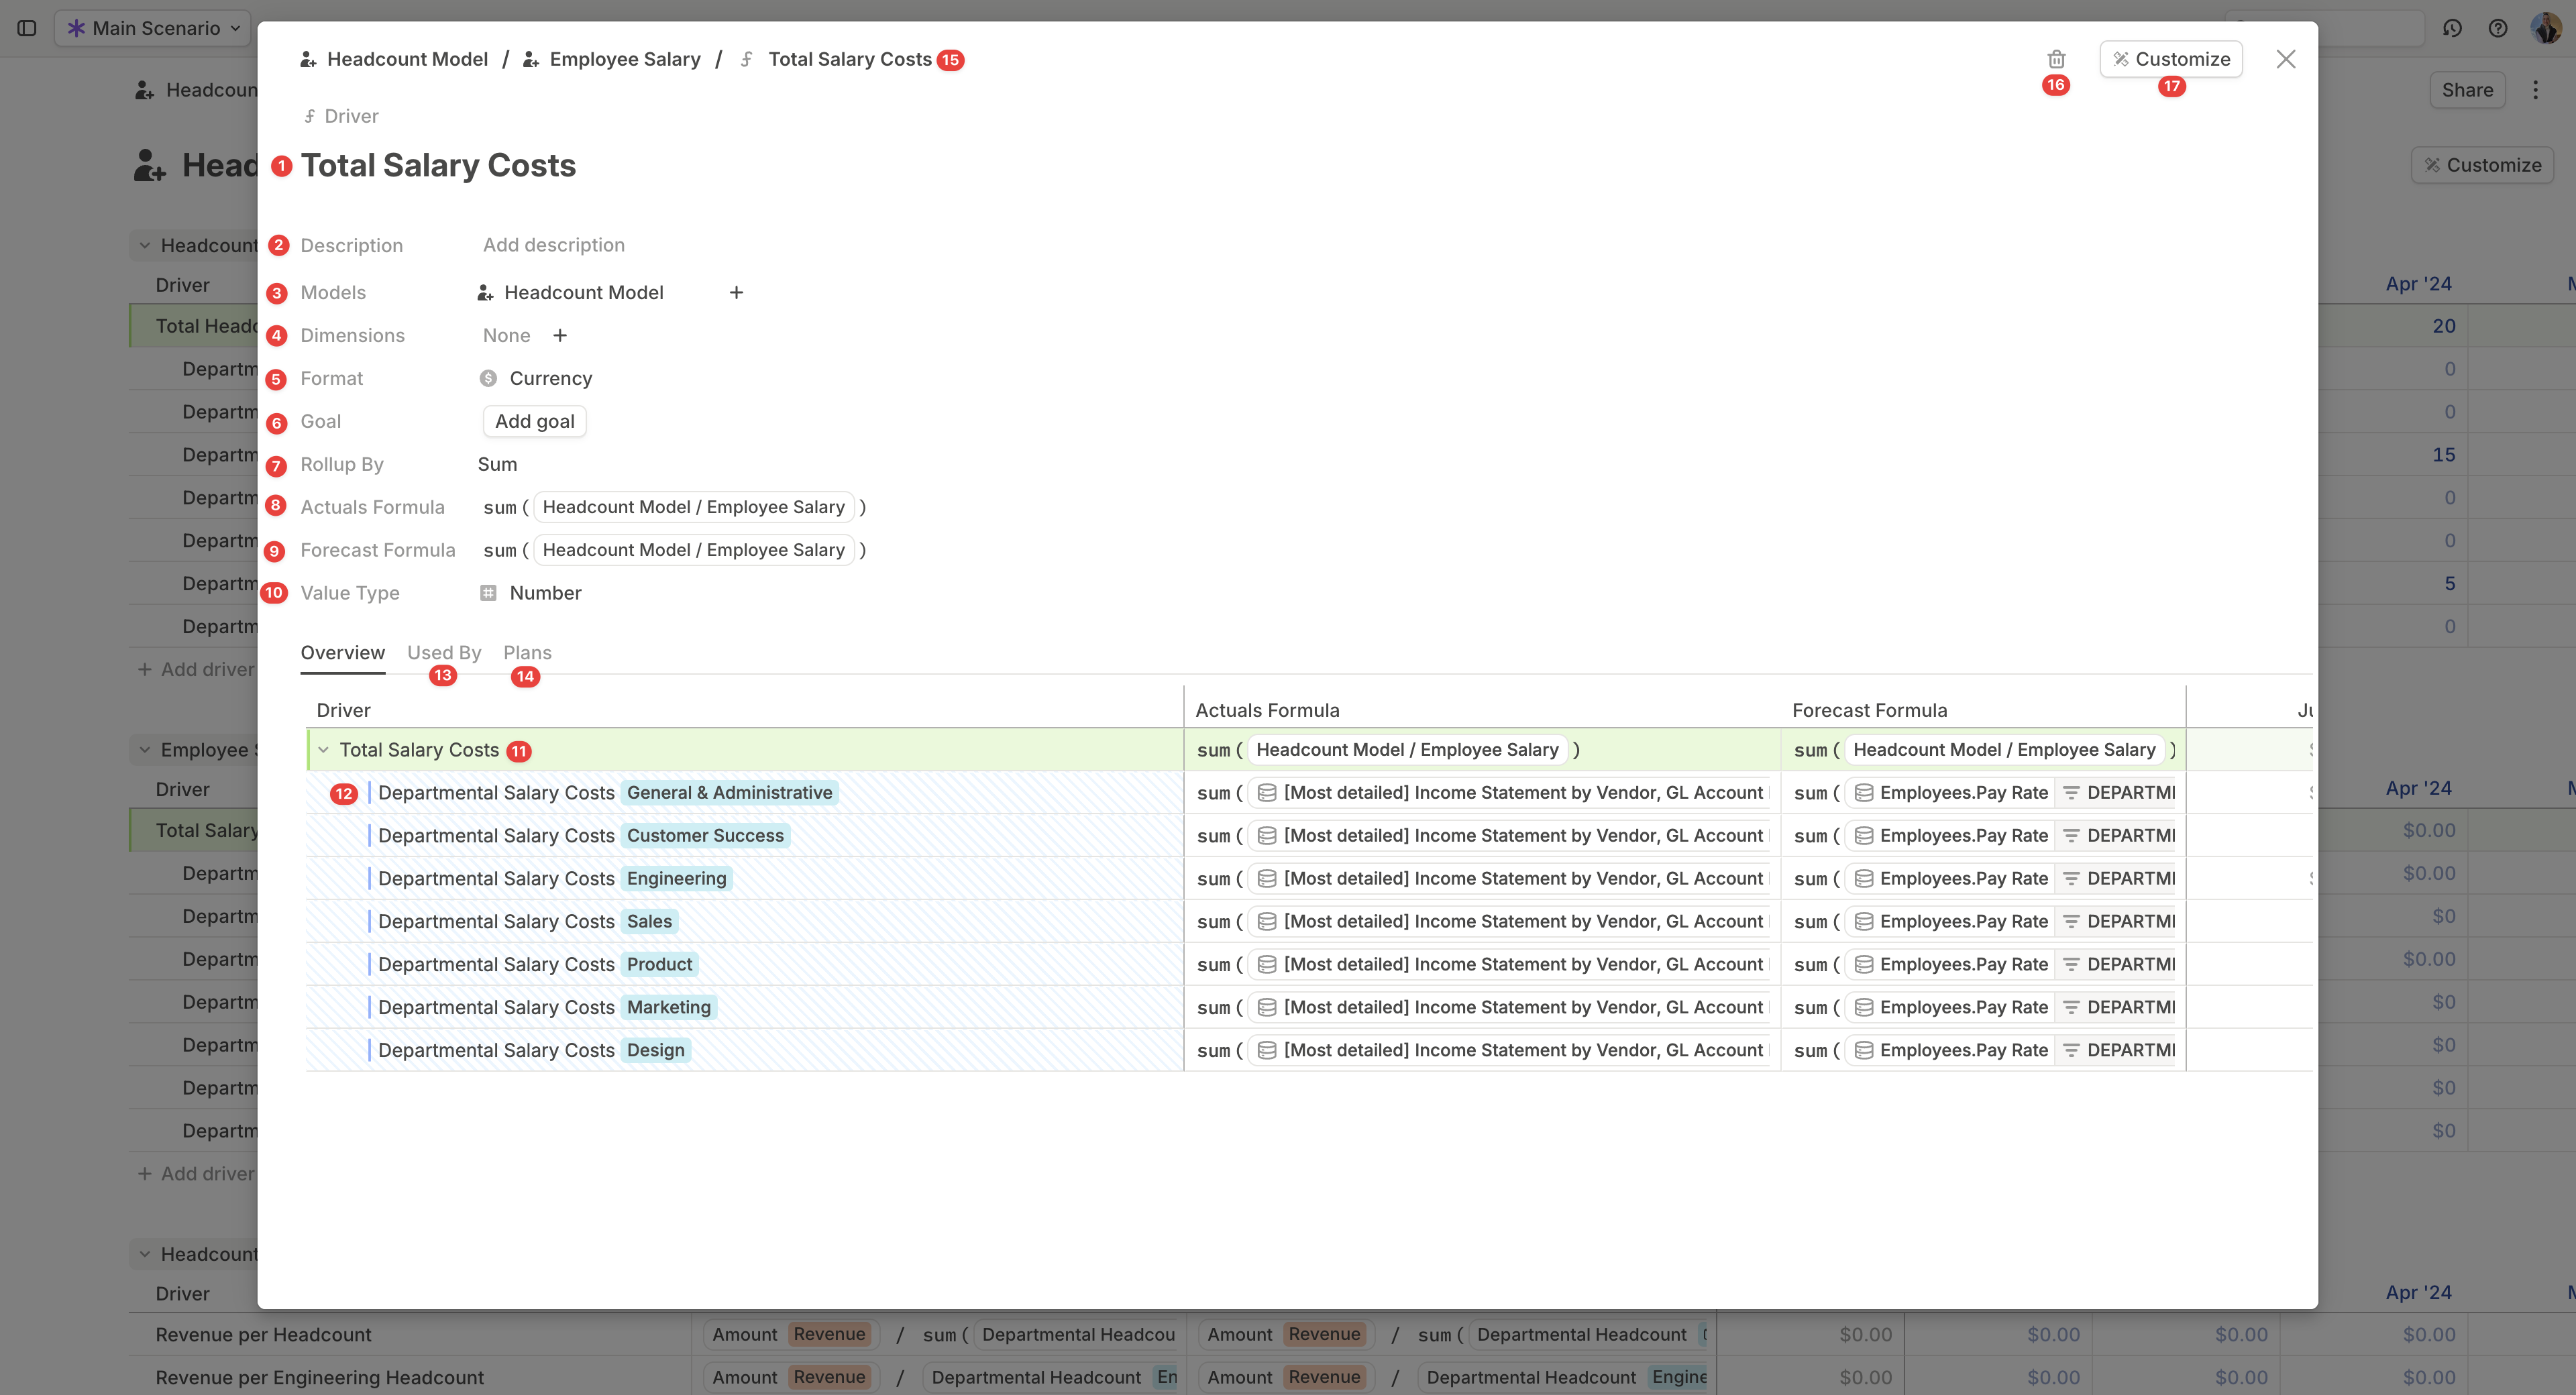Open the Currency format selector
This screenshot has width=2576, height=1395.
point(550,378)
